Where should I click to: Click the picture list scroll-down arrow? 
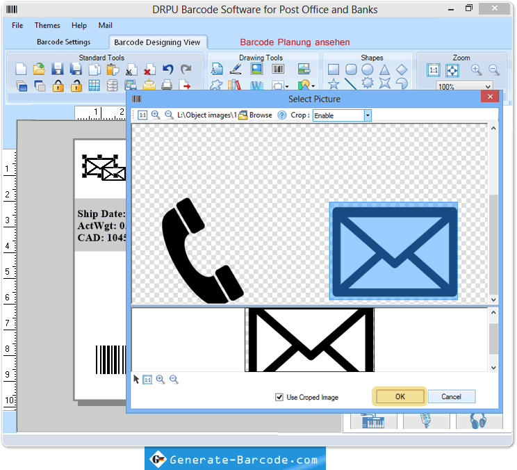[493, 300]
